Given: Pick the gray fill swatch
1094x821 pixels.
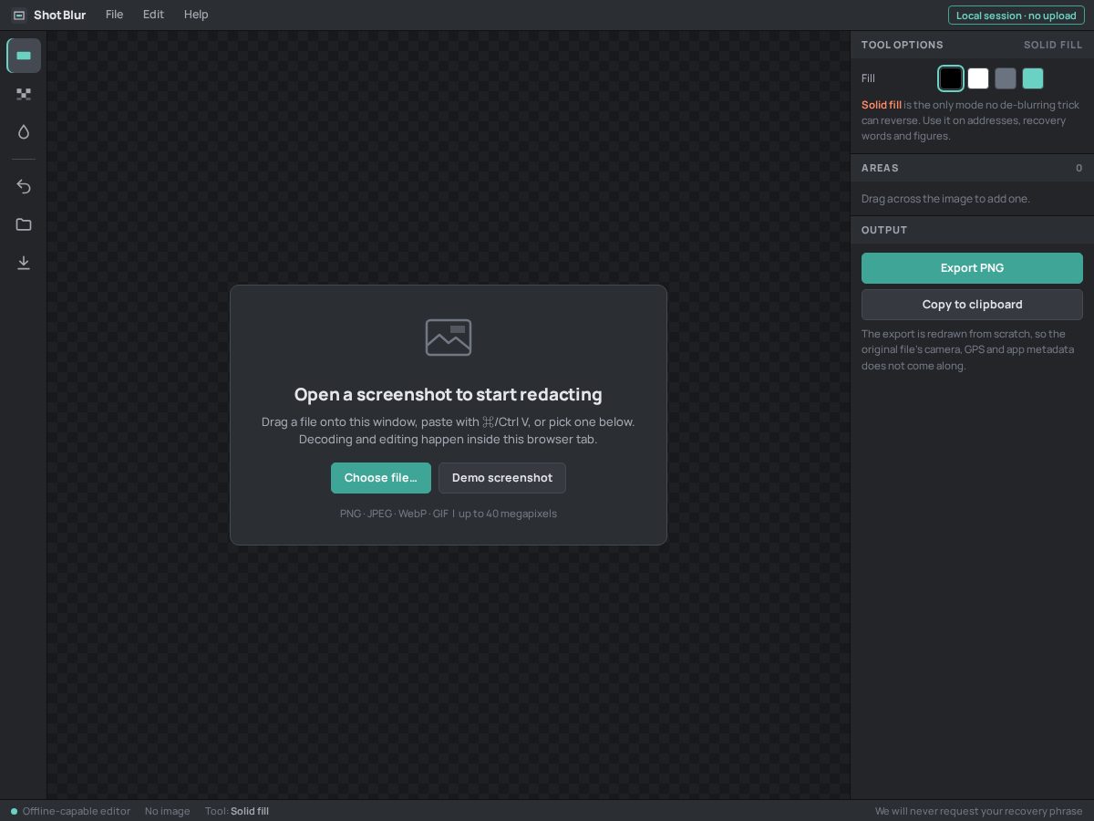Looking at the screenshot, I should pos(1006,78).
